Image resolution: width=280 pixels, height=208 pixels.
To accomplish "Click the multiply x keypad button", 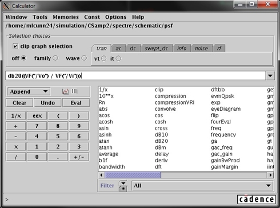I will [16, 147].
